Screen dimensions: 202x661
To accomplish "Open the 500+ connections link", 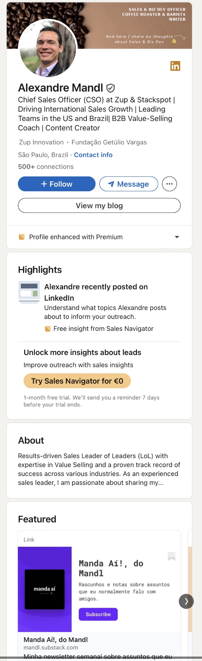I will [46, 167].
